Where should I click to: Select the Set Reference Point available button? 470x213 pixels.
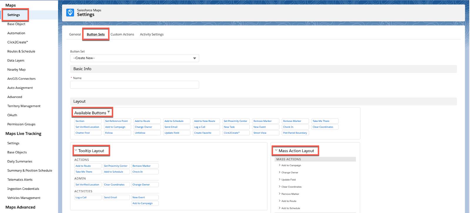(117, 121)
